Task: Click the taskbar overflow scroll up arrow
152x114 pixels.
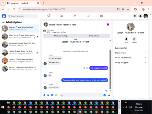Action: point(119,102)
